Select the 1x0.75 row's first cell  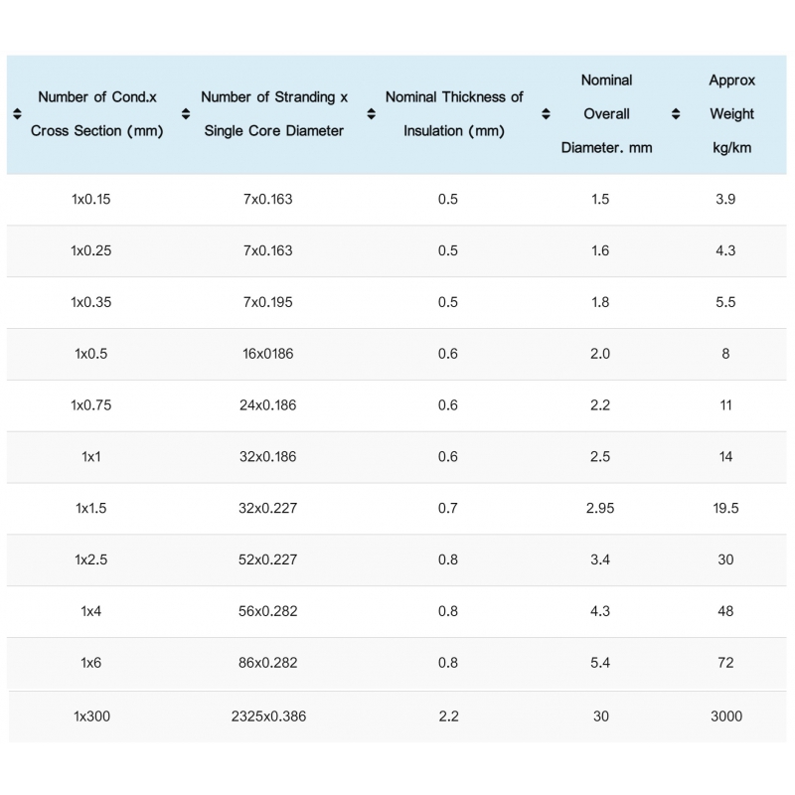pyautogui.click(x=91, y=405)
